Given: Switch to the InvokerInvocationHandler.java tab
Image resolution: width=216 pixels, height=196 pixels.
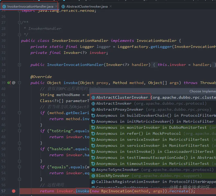Looking at the screenshot, I should (x=30, y=6).
